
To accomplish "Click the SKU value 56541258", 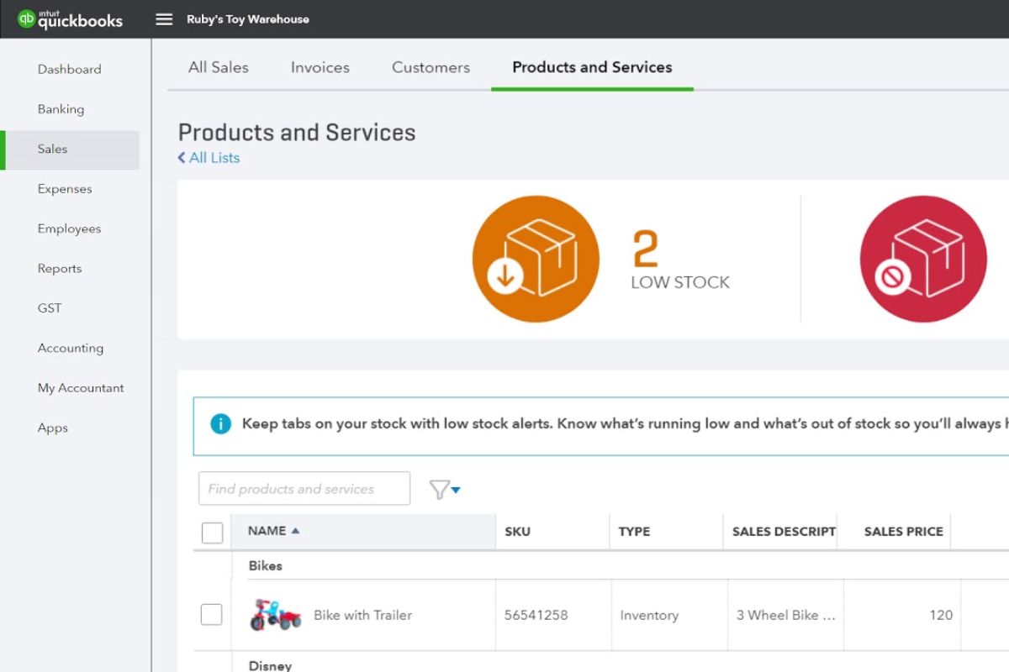I will point(536,615).
